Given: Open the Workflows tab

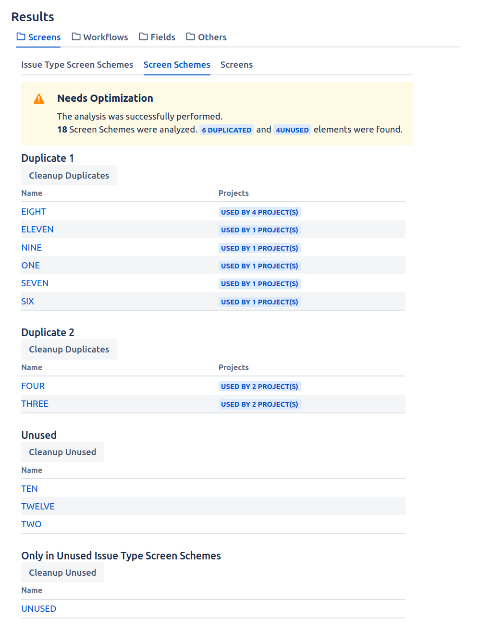Looking at the screenshot, I should pyautogui.click(x=105, y=37).
